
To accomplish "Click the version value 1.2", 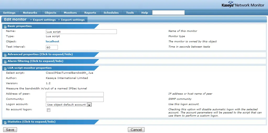I will 48,83.
